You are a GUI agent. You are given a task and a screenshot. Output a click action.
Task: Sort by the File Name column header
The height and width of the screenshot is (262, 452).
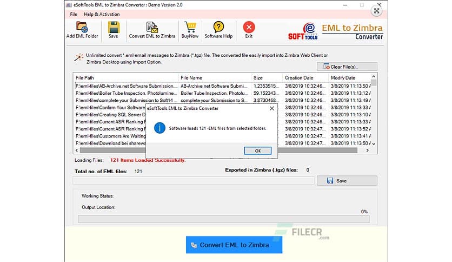click(x=215, y=77)
